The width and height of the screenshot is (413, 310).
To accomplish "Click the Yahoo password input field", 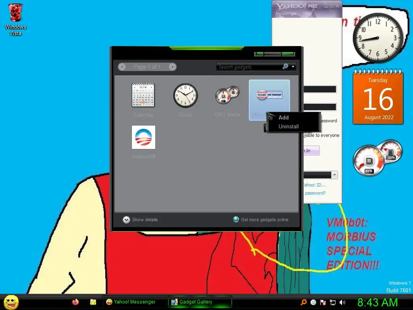I will 320,107.
